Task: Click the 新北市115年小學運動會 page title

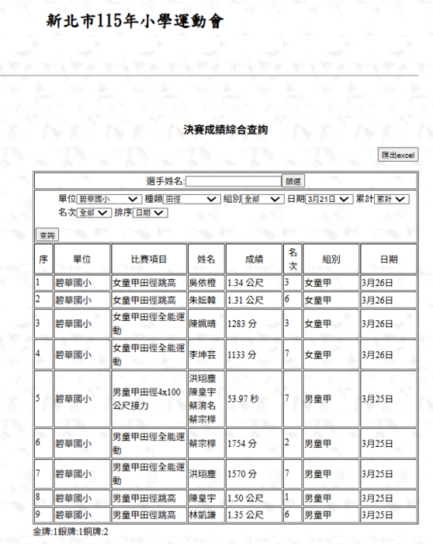Action: tap(135, 21)
